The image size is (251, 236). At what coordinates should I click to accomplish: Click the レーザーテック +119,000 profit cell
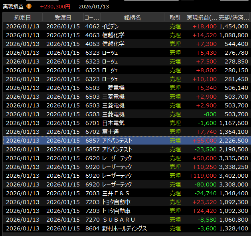204,176
